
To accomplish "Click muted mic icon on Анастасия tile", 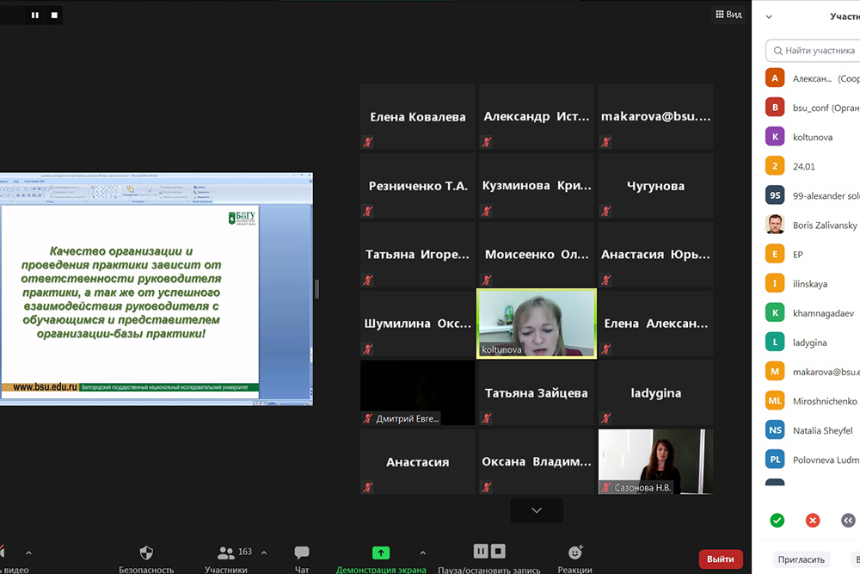I will point(368,487).
